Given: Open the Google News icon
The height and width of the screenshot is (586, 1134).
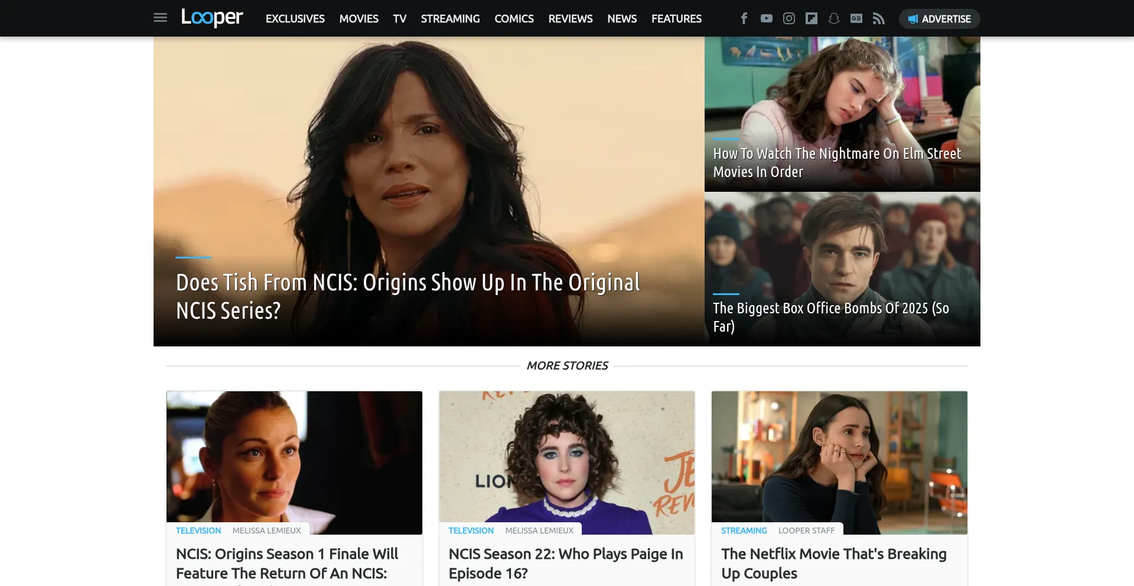Looking at the screenshot, I should tap(856, 19).
